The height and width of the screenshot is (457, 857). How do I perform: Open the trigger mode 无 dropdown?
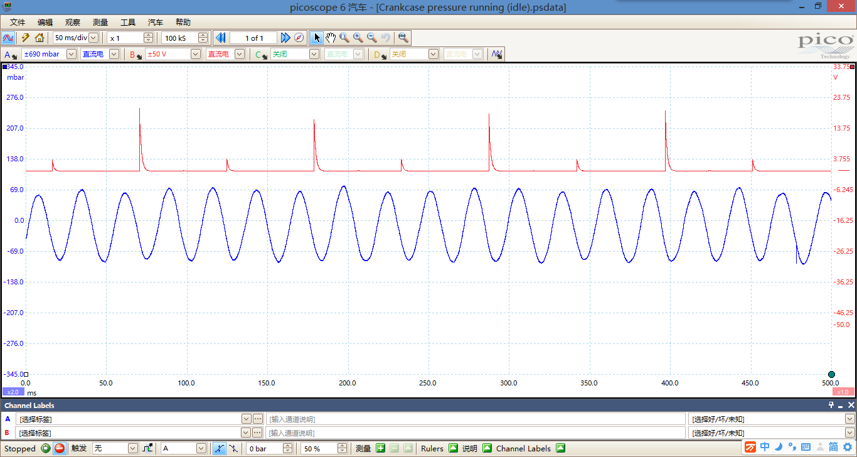click(x=132, y=448)
